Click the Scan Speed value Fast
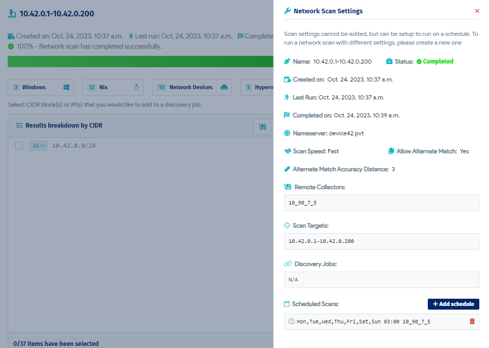 point(333,151)
